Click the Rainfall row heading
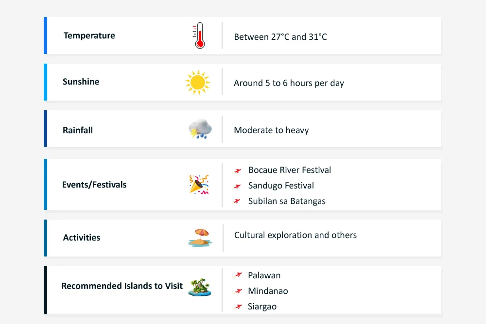Screen dimensions: 486x324 [78, 130]
